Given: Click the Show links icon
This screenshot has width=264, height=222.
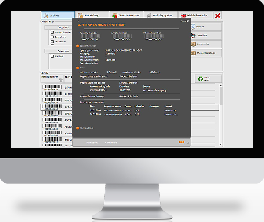Looking at the screenshot, I should tap(194, 35).
